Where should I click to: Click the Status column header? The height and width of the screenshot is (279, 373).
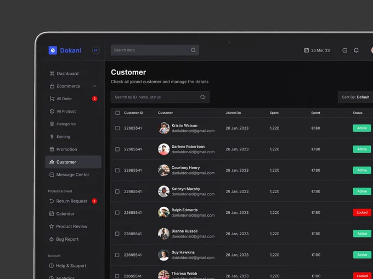[x=358, y=113]
